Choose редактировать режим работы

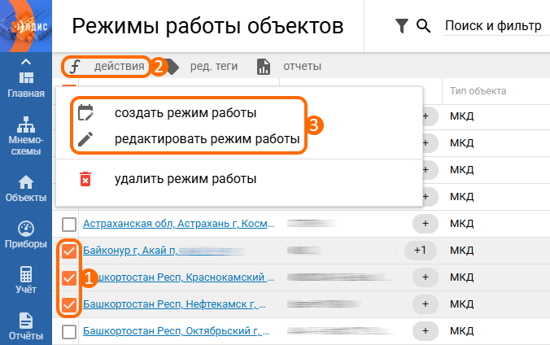coord(207,139)
